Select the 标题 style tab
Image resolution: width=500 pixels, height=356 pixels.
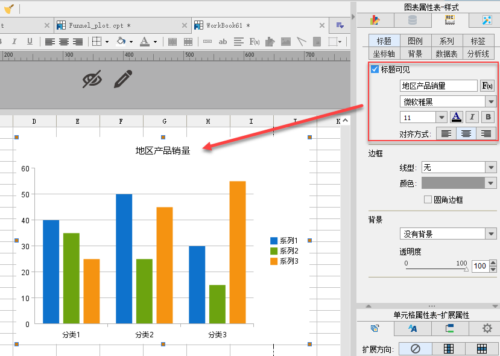point(384,41)
